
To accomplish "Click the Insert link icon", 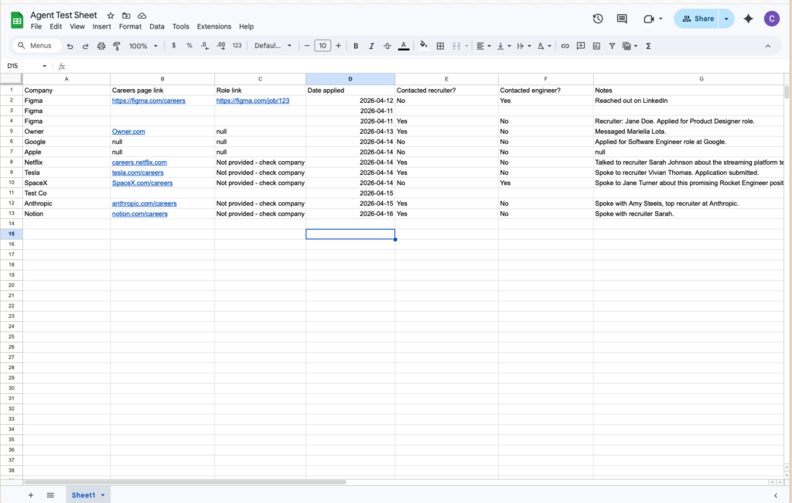I will point(565,46).
